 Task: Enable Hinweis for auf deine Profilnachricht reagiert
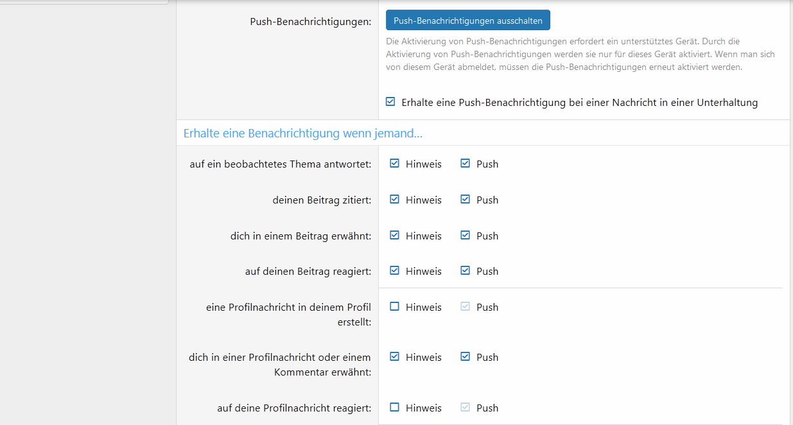click(395, 408)
